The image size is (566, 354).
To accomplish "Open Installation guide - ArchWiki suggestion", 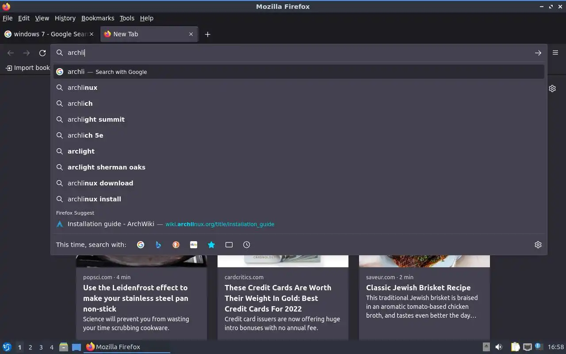I will [x=299, y=224].
